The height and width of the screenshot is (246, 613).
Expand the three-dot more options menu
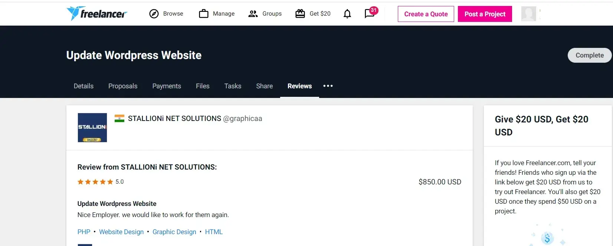(x=328, y=86)
